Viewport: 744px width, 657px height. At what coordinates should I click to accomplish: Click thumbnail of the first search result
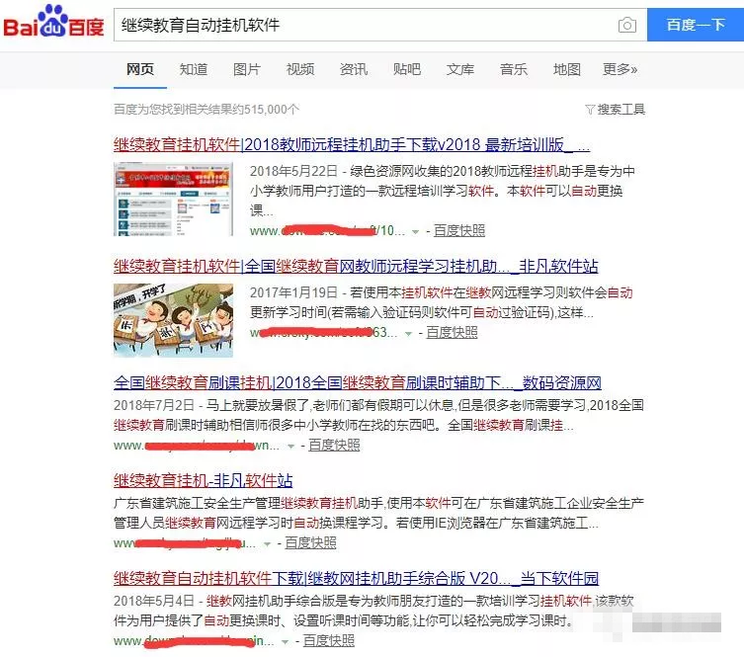(x=173, y=199)
